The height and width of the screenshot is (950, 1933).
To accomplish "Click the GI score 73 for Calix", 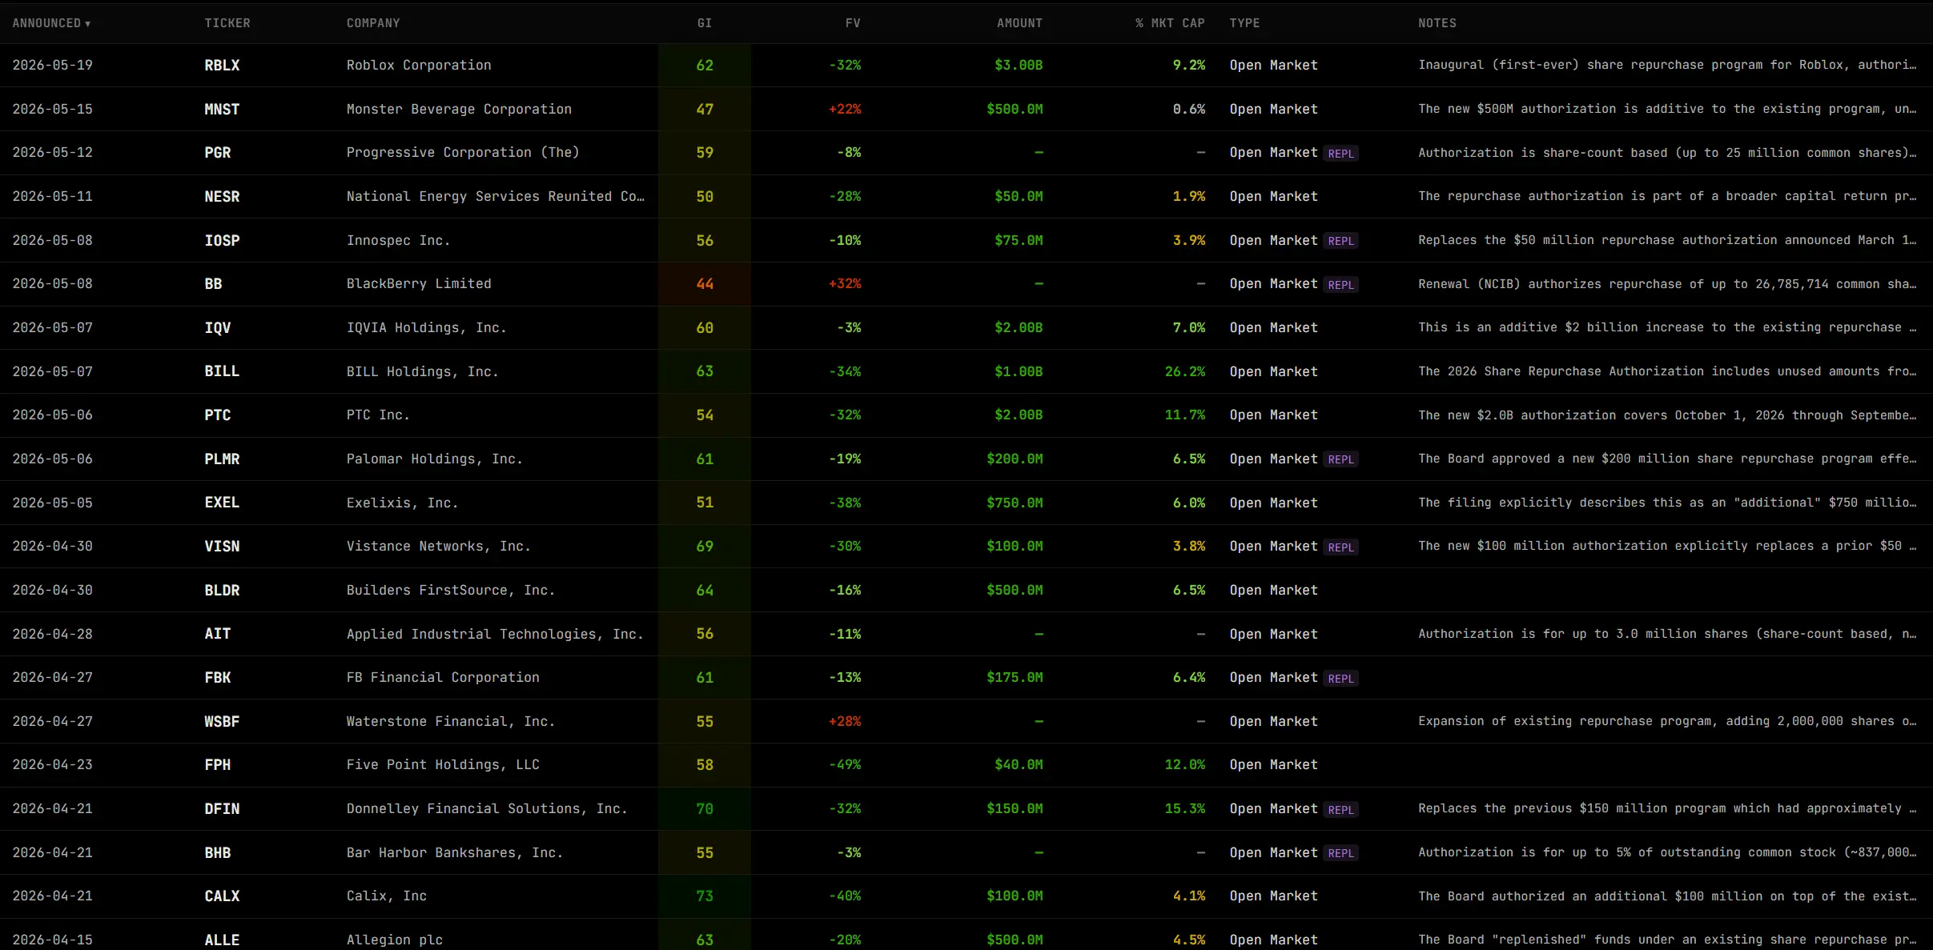I will point(705,896).
